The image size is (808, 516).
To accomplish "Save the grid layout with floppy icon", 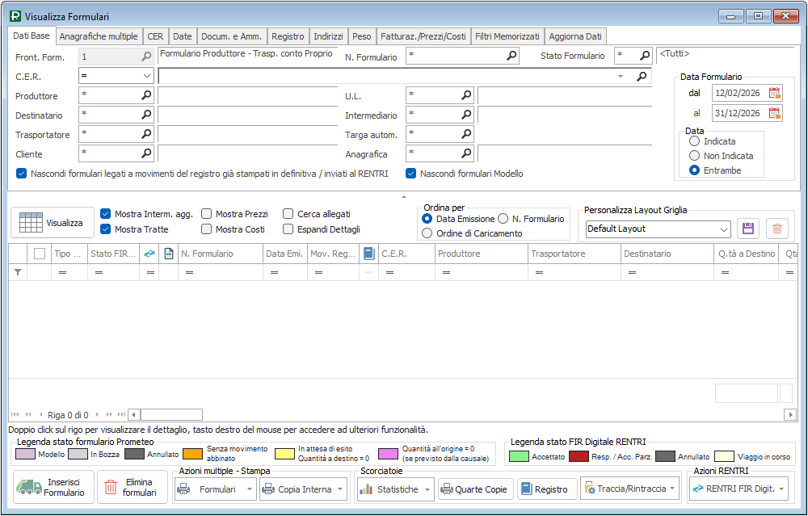I will pyautogui.click(x=747, y=229).
